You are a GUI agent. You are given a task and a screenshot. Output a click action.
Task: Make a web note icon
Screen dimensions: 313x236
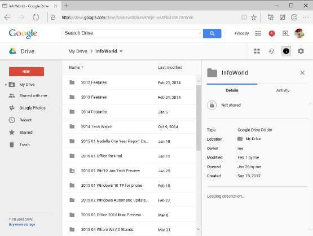pyautogui.click(x=282, y=18)
